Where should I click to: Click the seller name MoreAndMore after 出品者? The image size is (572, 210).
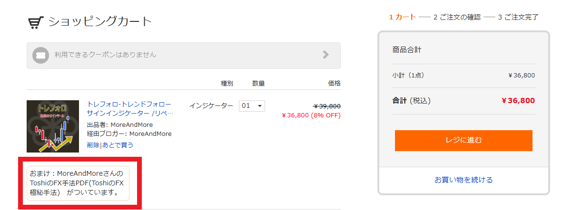coord(133,125)
